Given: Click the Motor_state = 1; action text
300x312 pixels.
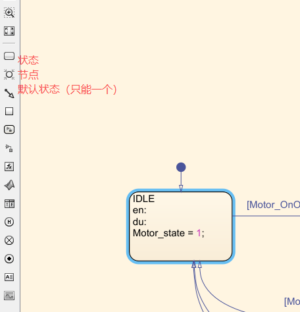Looking at the screenshot, I should coord(168,233).
